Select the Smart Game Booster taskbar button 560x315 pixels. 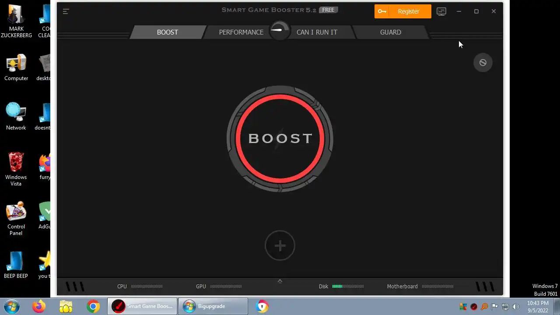click(x=142, y=306)
